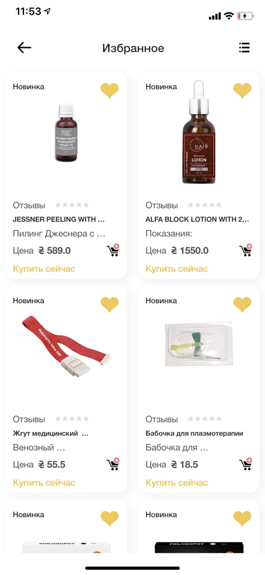The width and height of the screenshot is (265, 575).
Task: Remove Жгут медицинский from favorites
Action: pyautogui.click(x=109, y=305)
